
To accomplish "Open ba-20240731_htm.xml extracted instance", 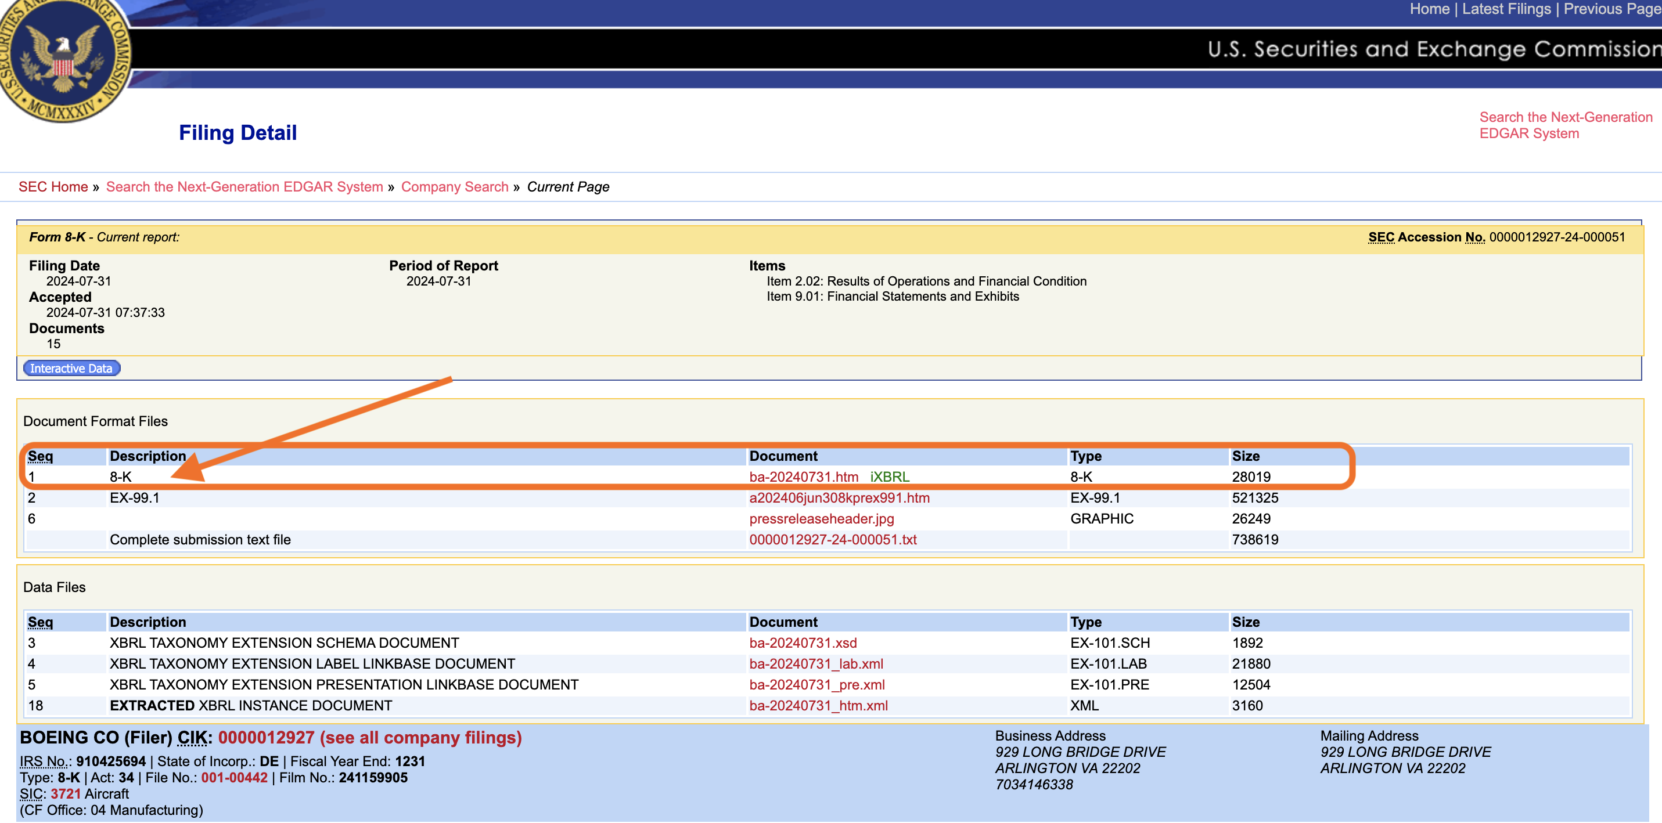I will click(x=818, y=706).
